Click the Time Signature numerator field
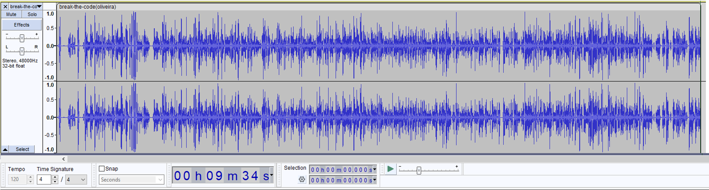The image size is (709, 190). [44, 179]
